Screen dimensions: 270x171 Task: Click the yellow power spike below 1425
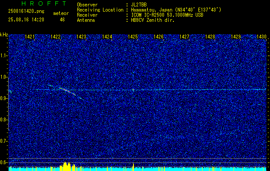click(x=133, y=167)
